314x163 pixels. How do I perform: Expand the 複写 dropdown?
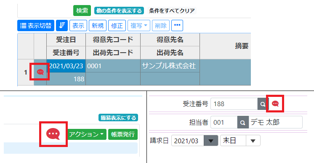point(139,25)
